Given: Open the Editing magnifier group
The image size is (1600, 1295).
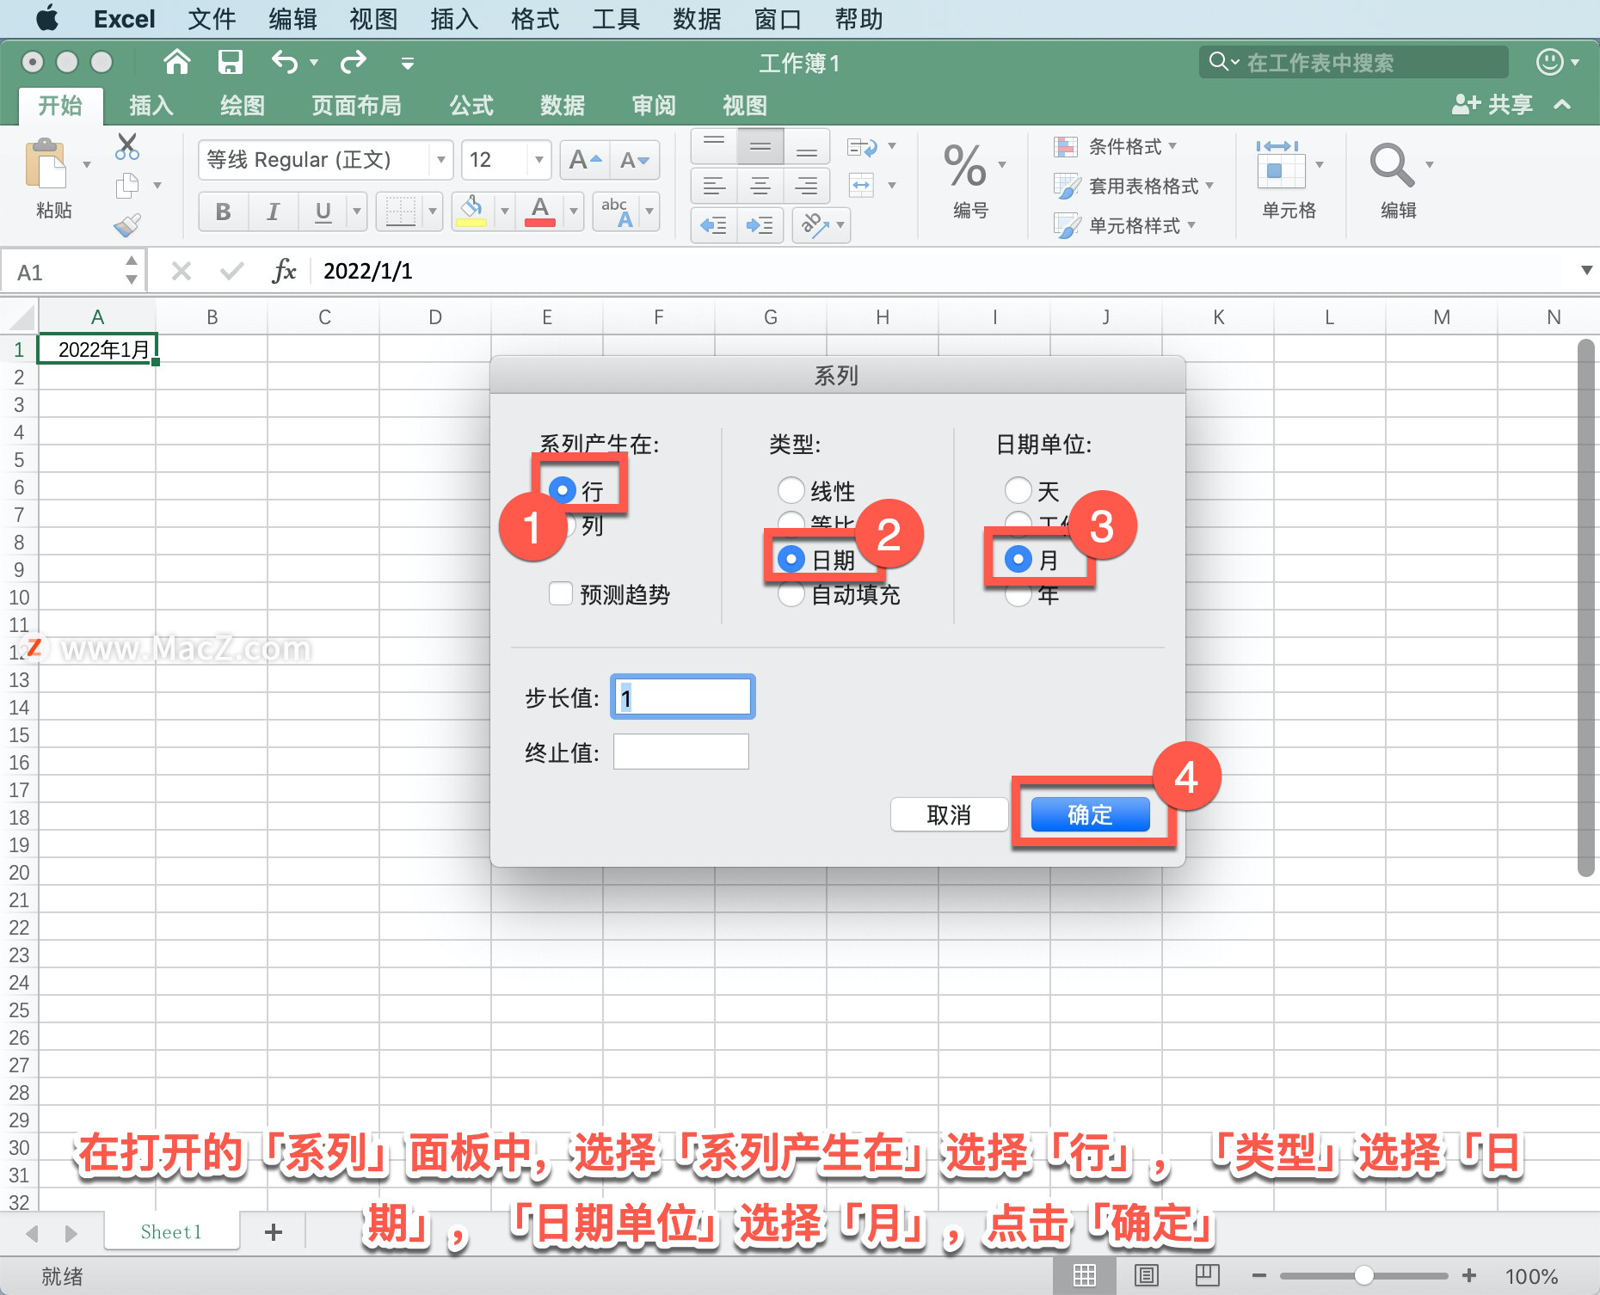Looking at the screenshot, I should [x=1391, y=165].
